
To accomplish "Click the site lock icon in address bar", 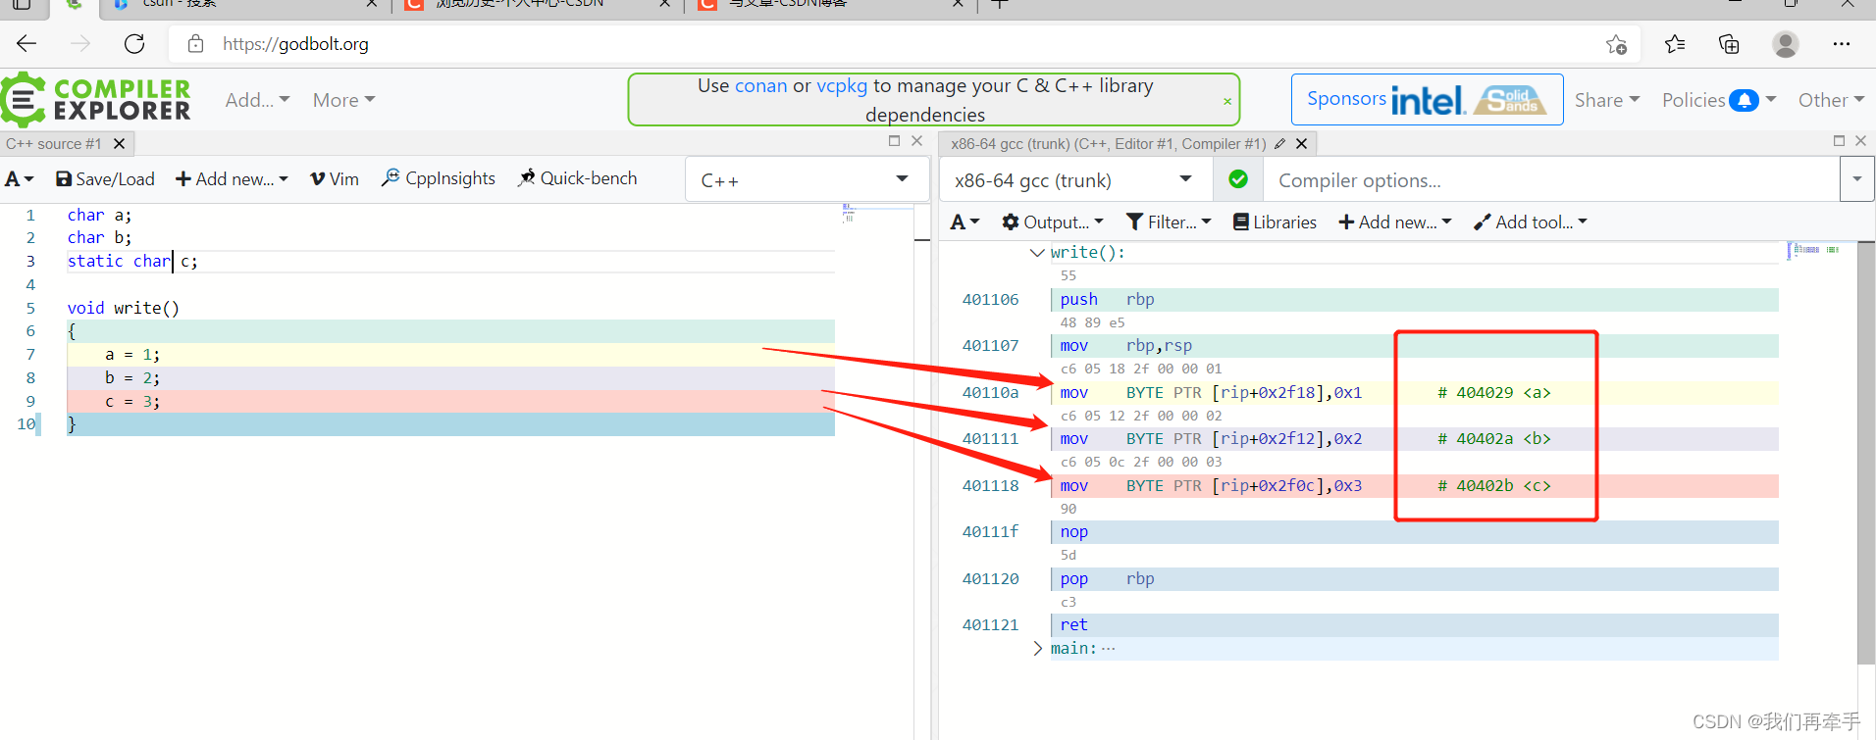I will tap(195, 43).
